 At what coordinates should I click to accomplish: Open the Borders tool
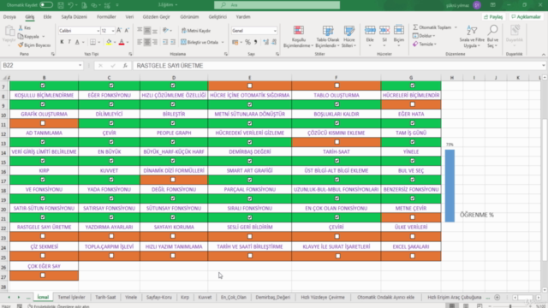[x=92, y=42]
